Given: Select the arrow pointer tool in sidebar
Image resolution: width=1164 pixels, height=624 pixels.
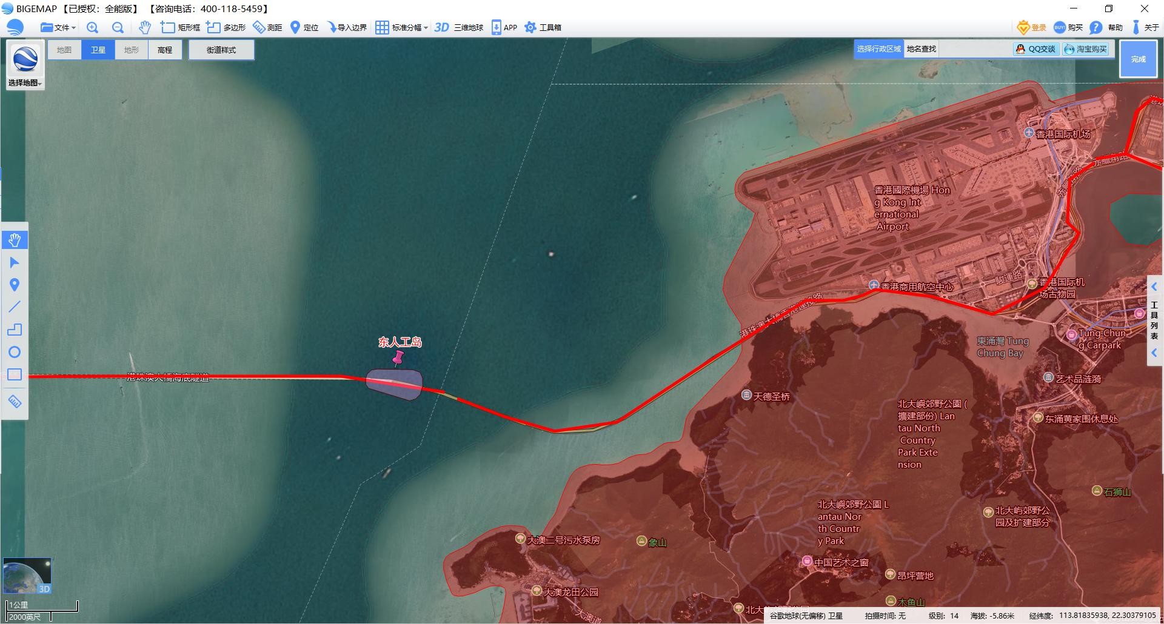Looking at the screenshot, I should click(x=15, y=262).
